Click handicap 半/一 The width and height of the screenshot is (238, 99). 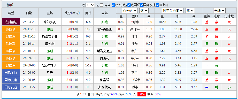pos(135,51)
